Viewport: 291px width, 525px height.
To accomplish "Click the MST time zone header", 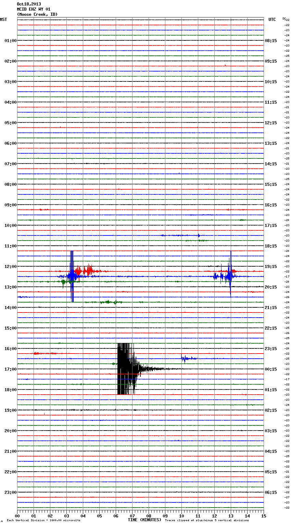I will click(x=3, y=20).
